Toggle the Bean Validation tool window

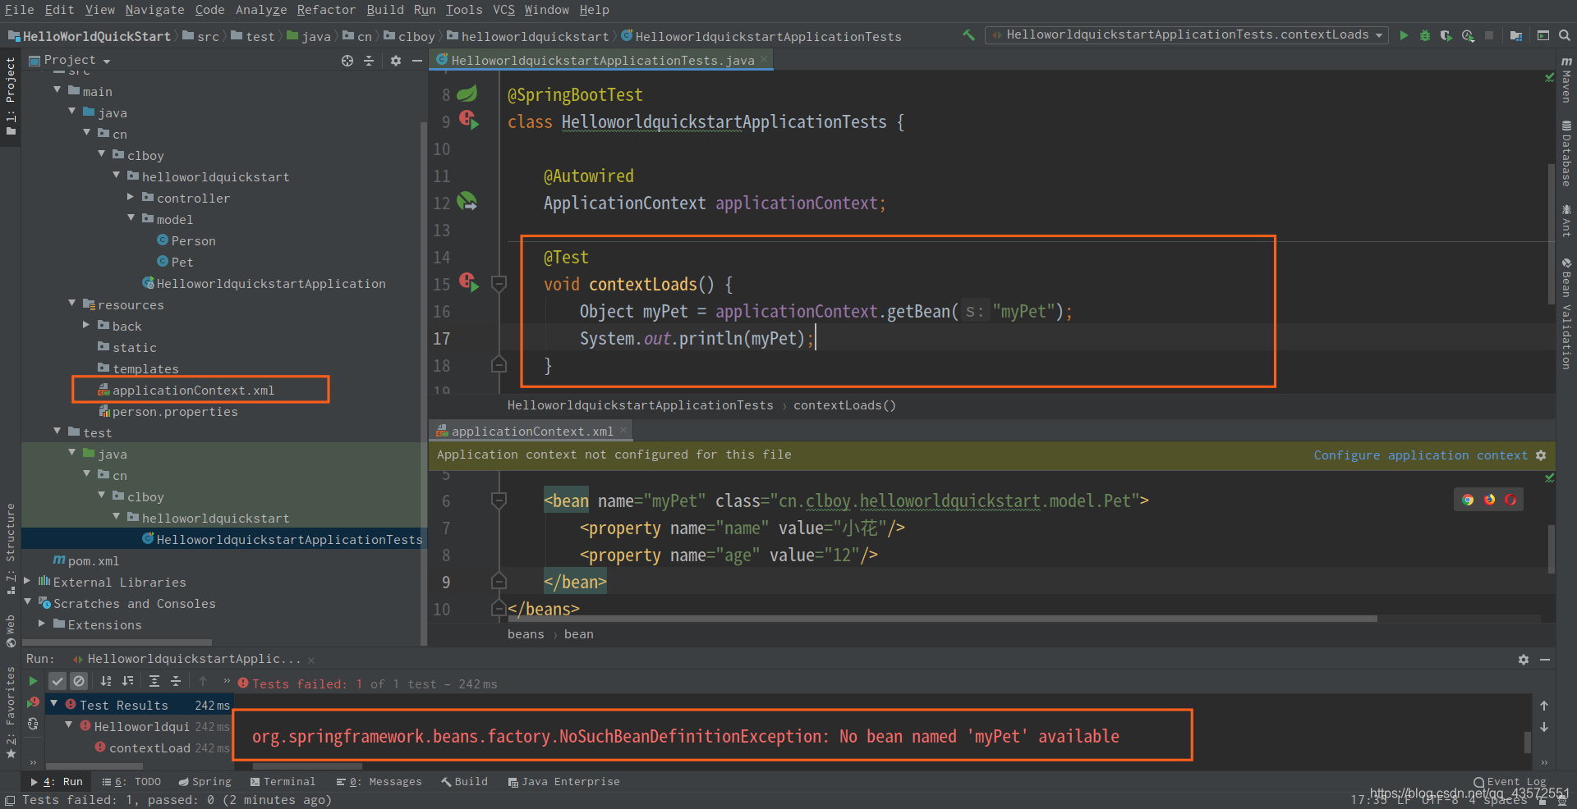click(x=1566, y=313)
